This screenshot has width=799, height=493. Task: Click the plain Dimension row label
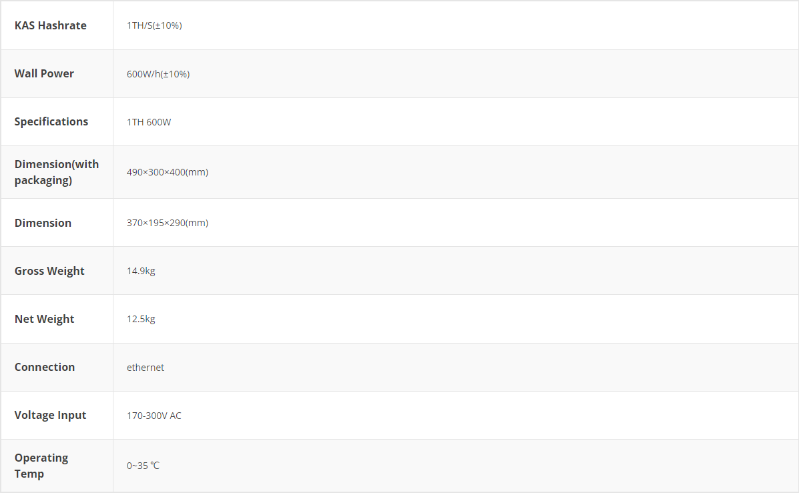tap(43, 223)
